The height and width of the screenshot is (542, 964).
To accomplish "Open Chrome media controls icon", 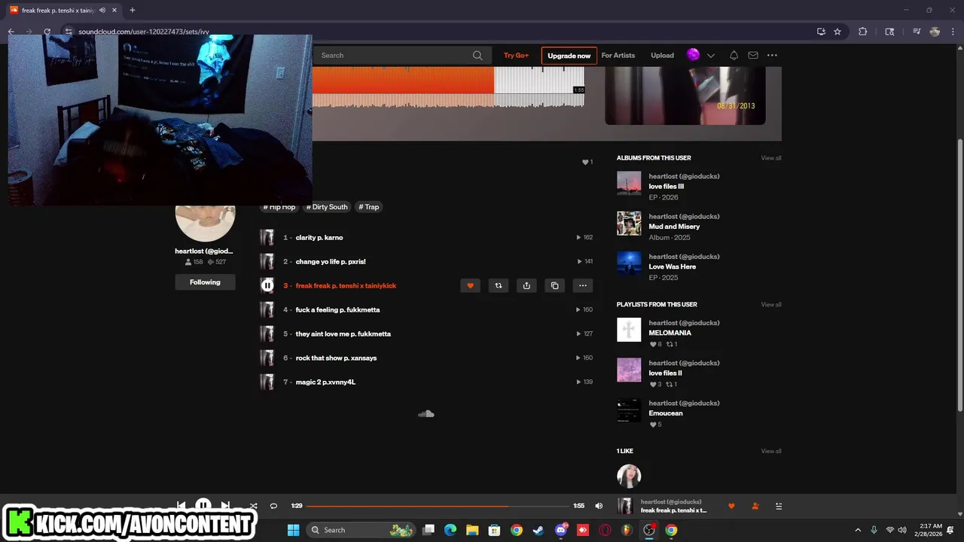I will pyautogui.click(x=917, y=32).
